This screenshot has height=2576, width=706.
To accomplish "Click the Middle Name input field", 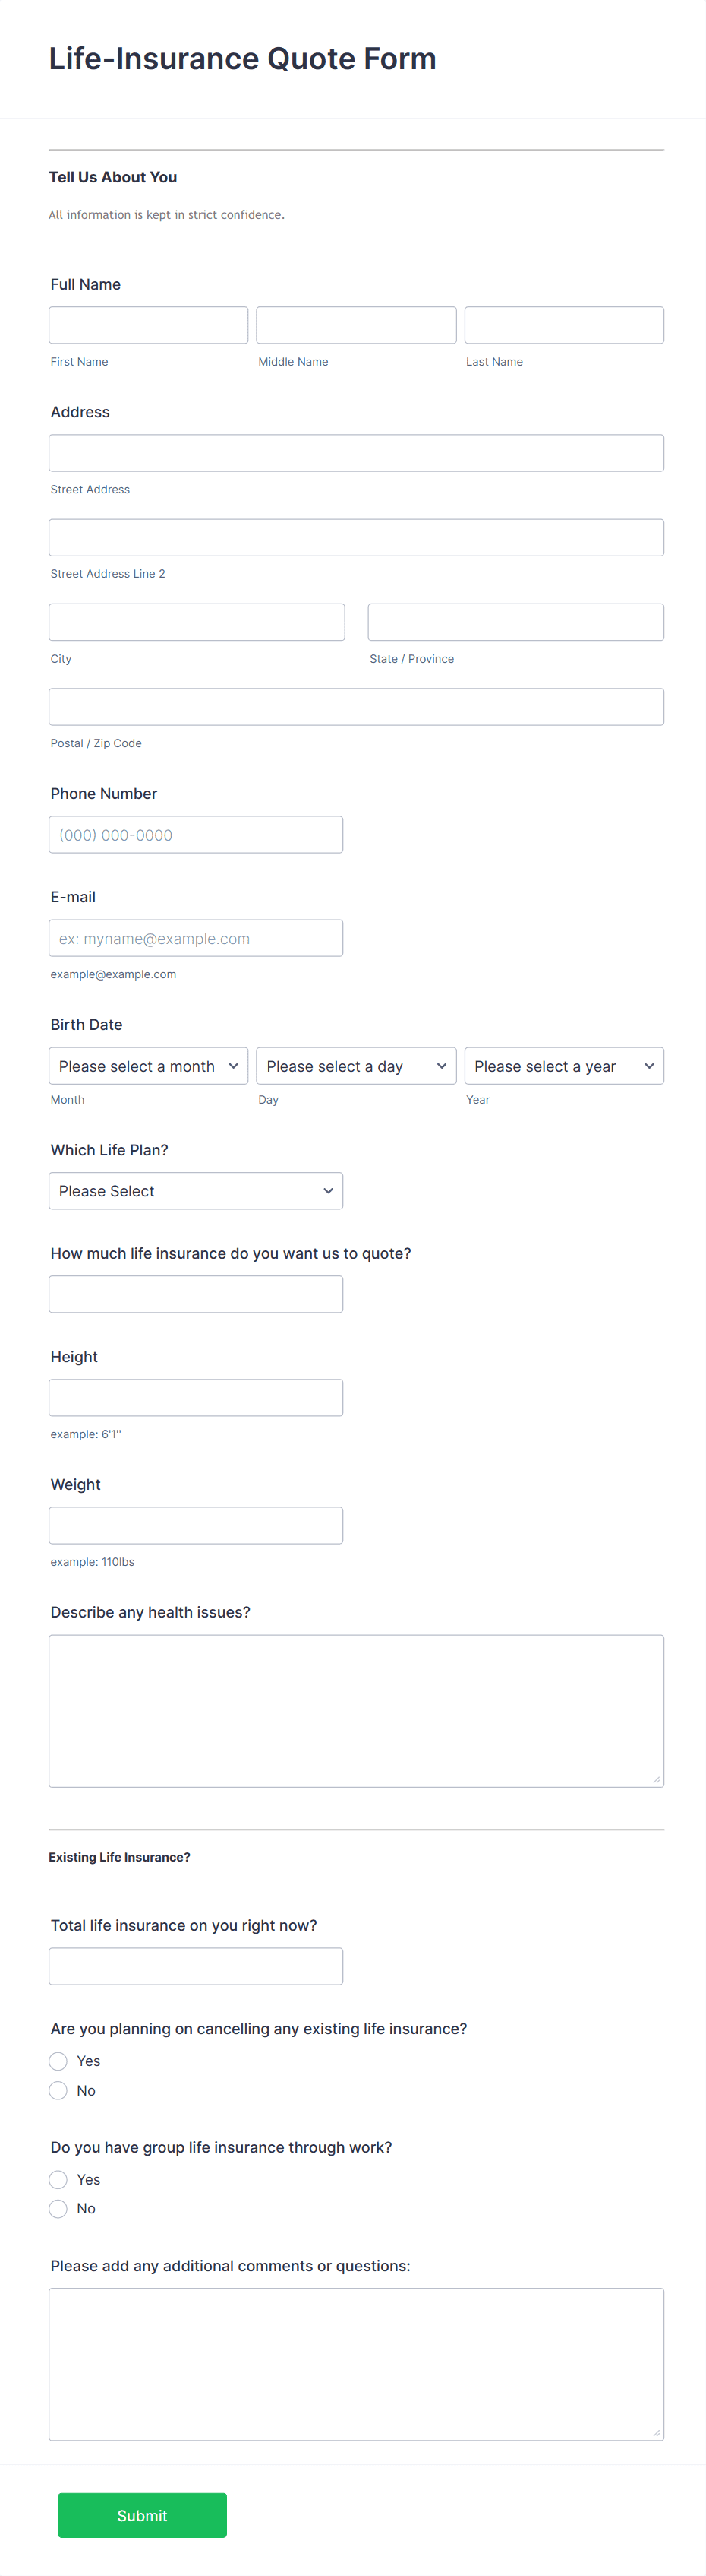I will tap(355, 324).
